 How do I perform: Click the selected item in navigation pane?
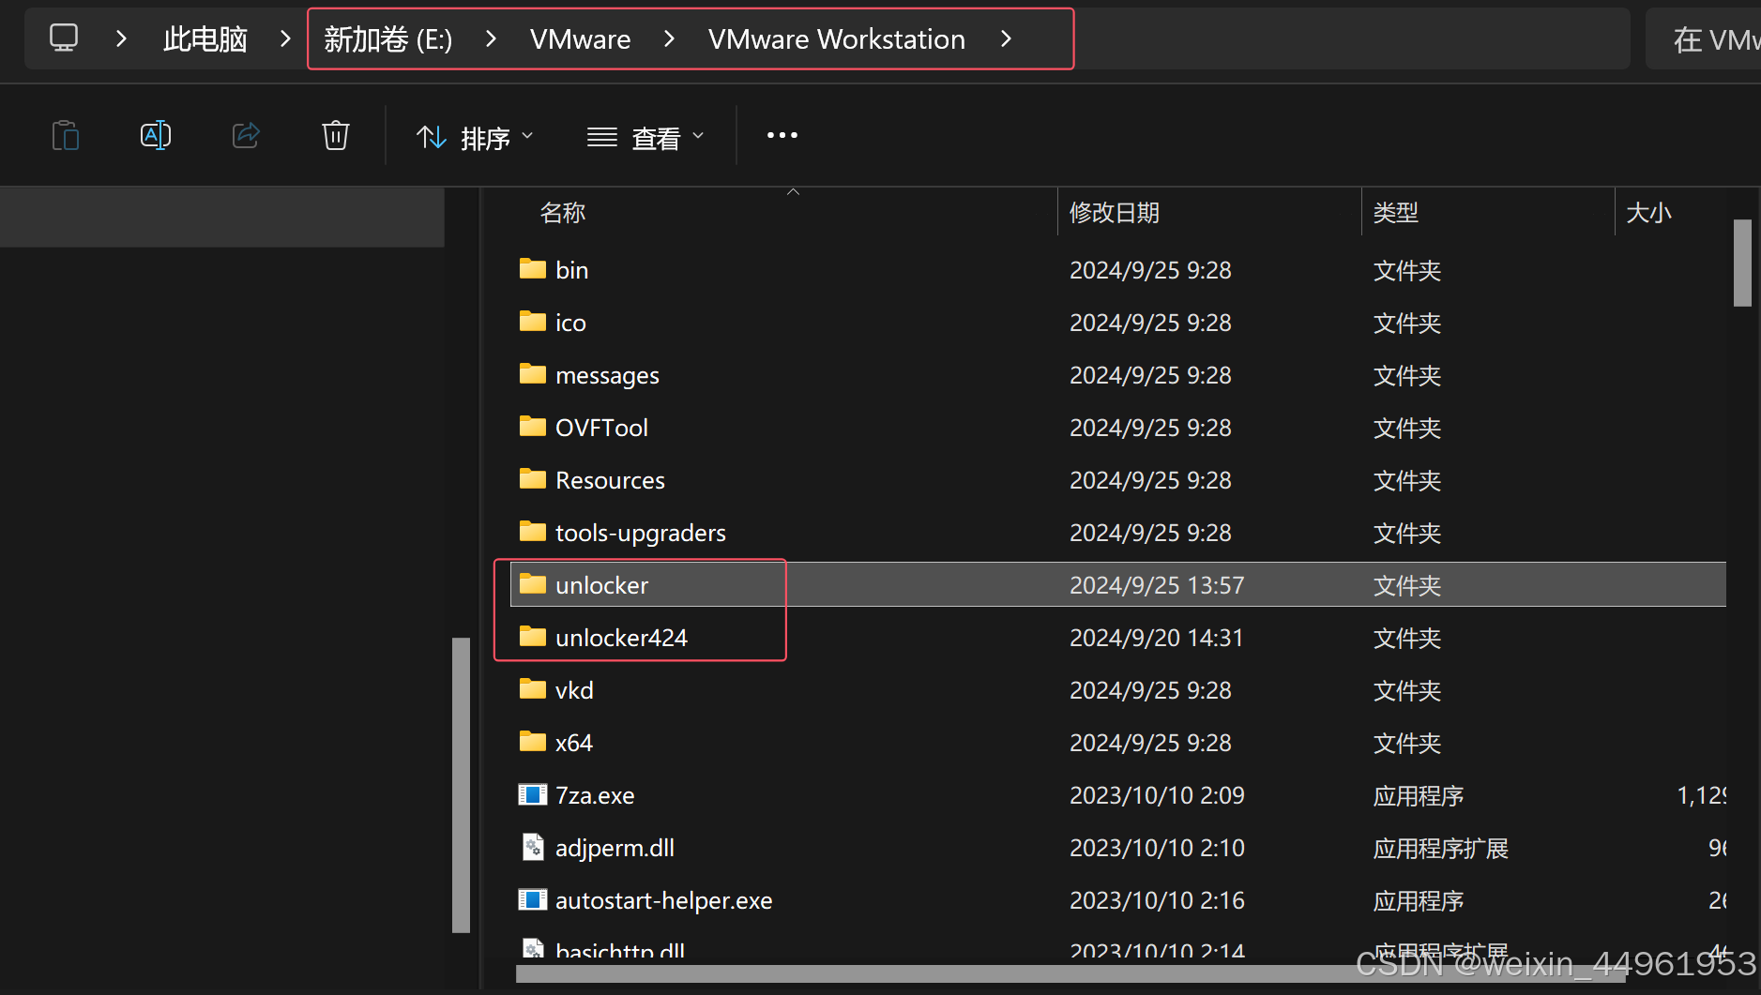(x=222, y=218)
